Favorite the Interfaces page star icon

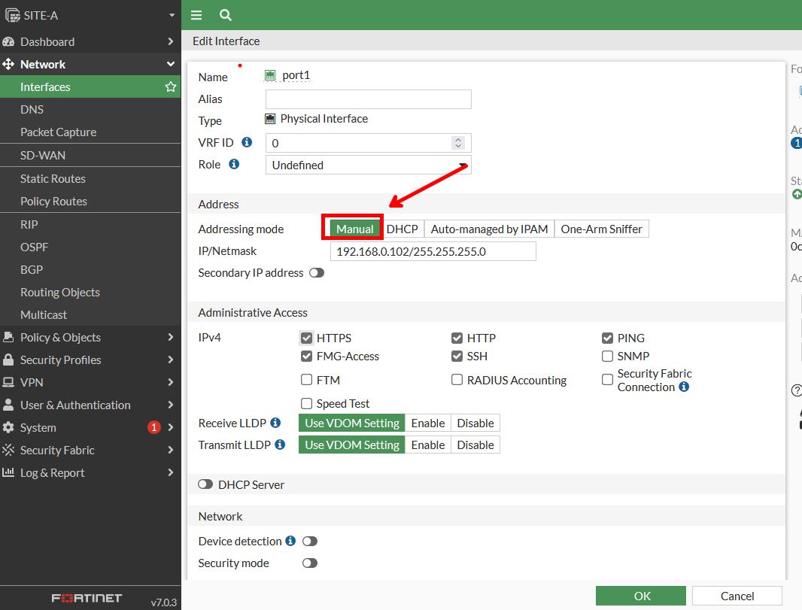[171, 87]
